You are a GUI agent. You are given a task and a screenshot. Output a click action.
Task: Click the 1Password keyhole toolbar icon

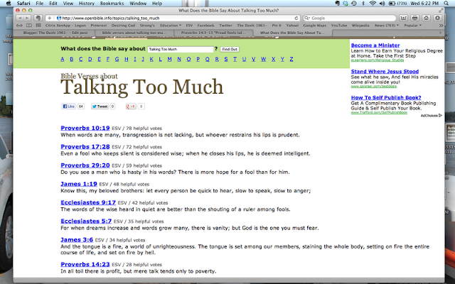pyautogui.click(x=438, y=18)
